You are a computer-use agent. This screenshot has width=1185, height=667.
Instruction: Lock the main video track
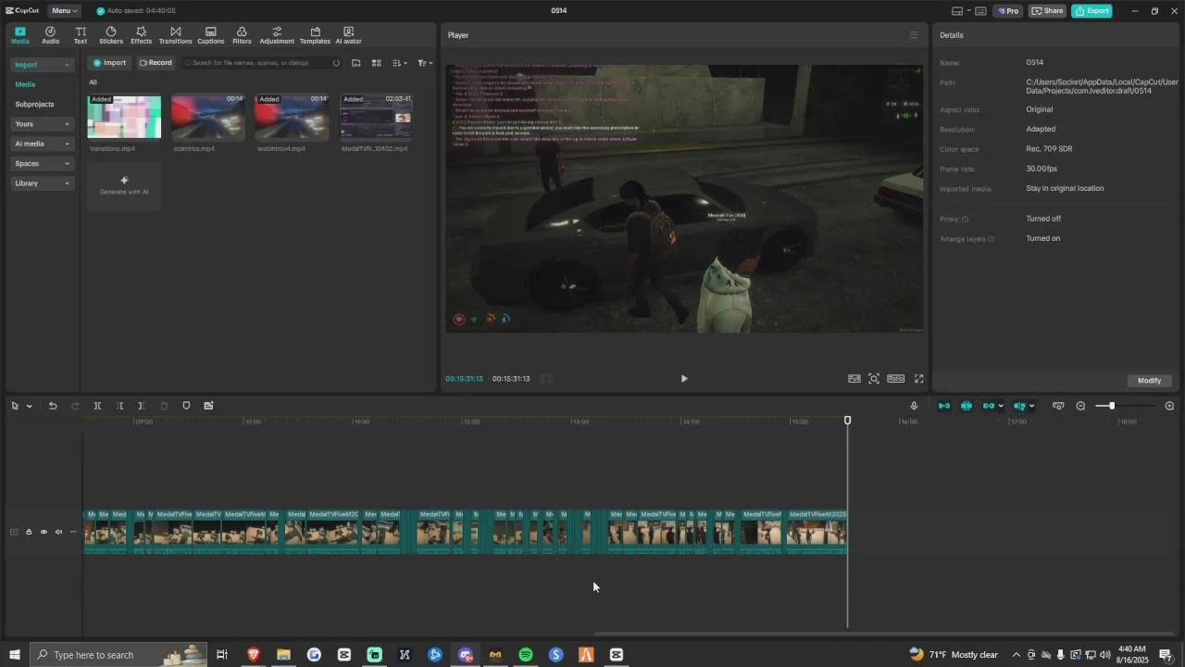click(x=29, y=532)
